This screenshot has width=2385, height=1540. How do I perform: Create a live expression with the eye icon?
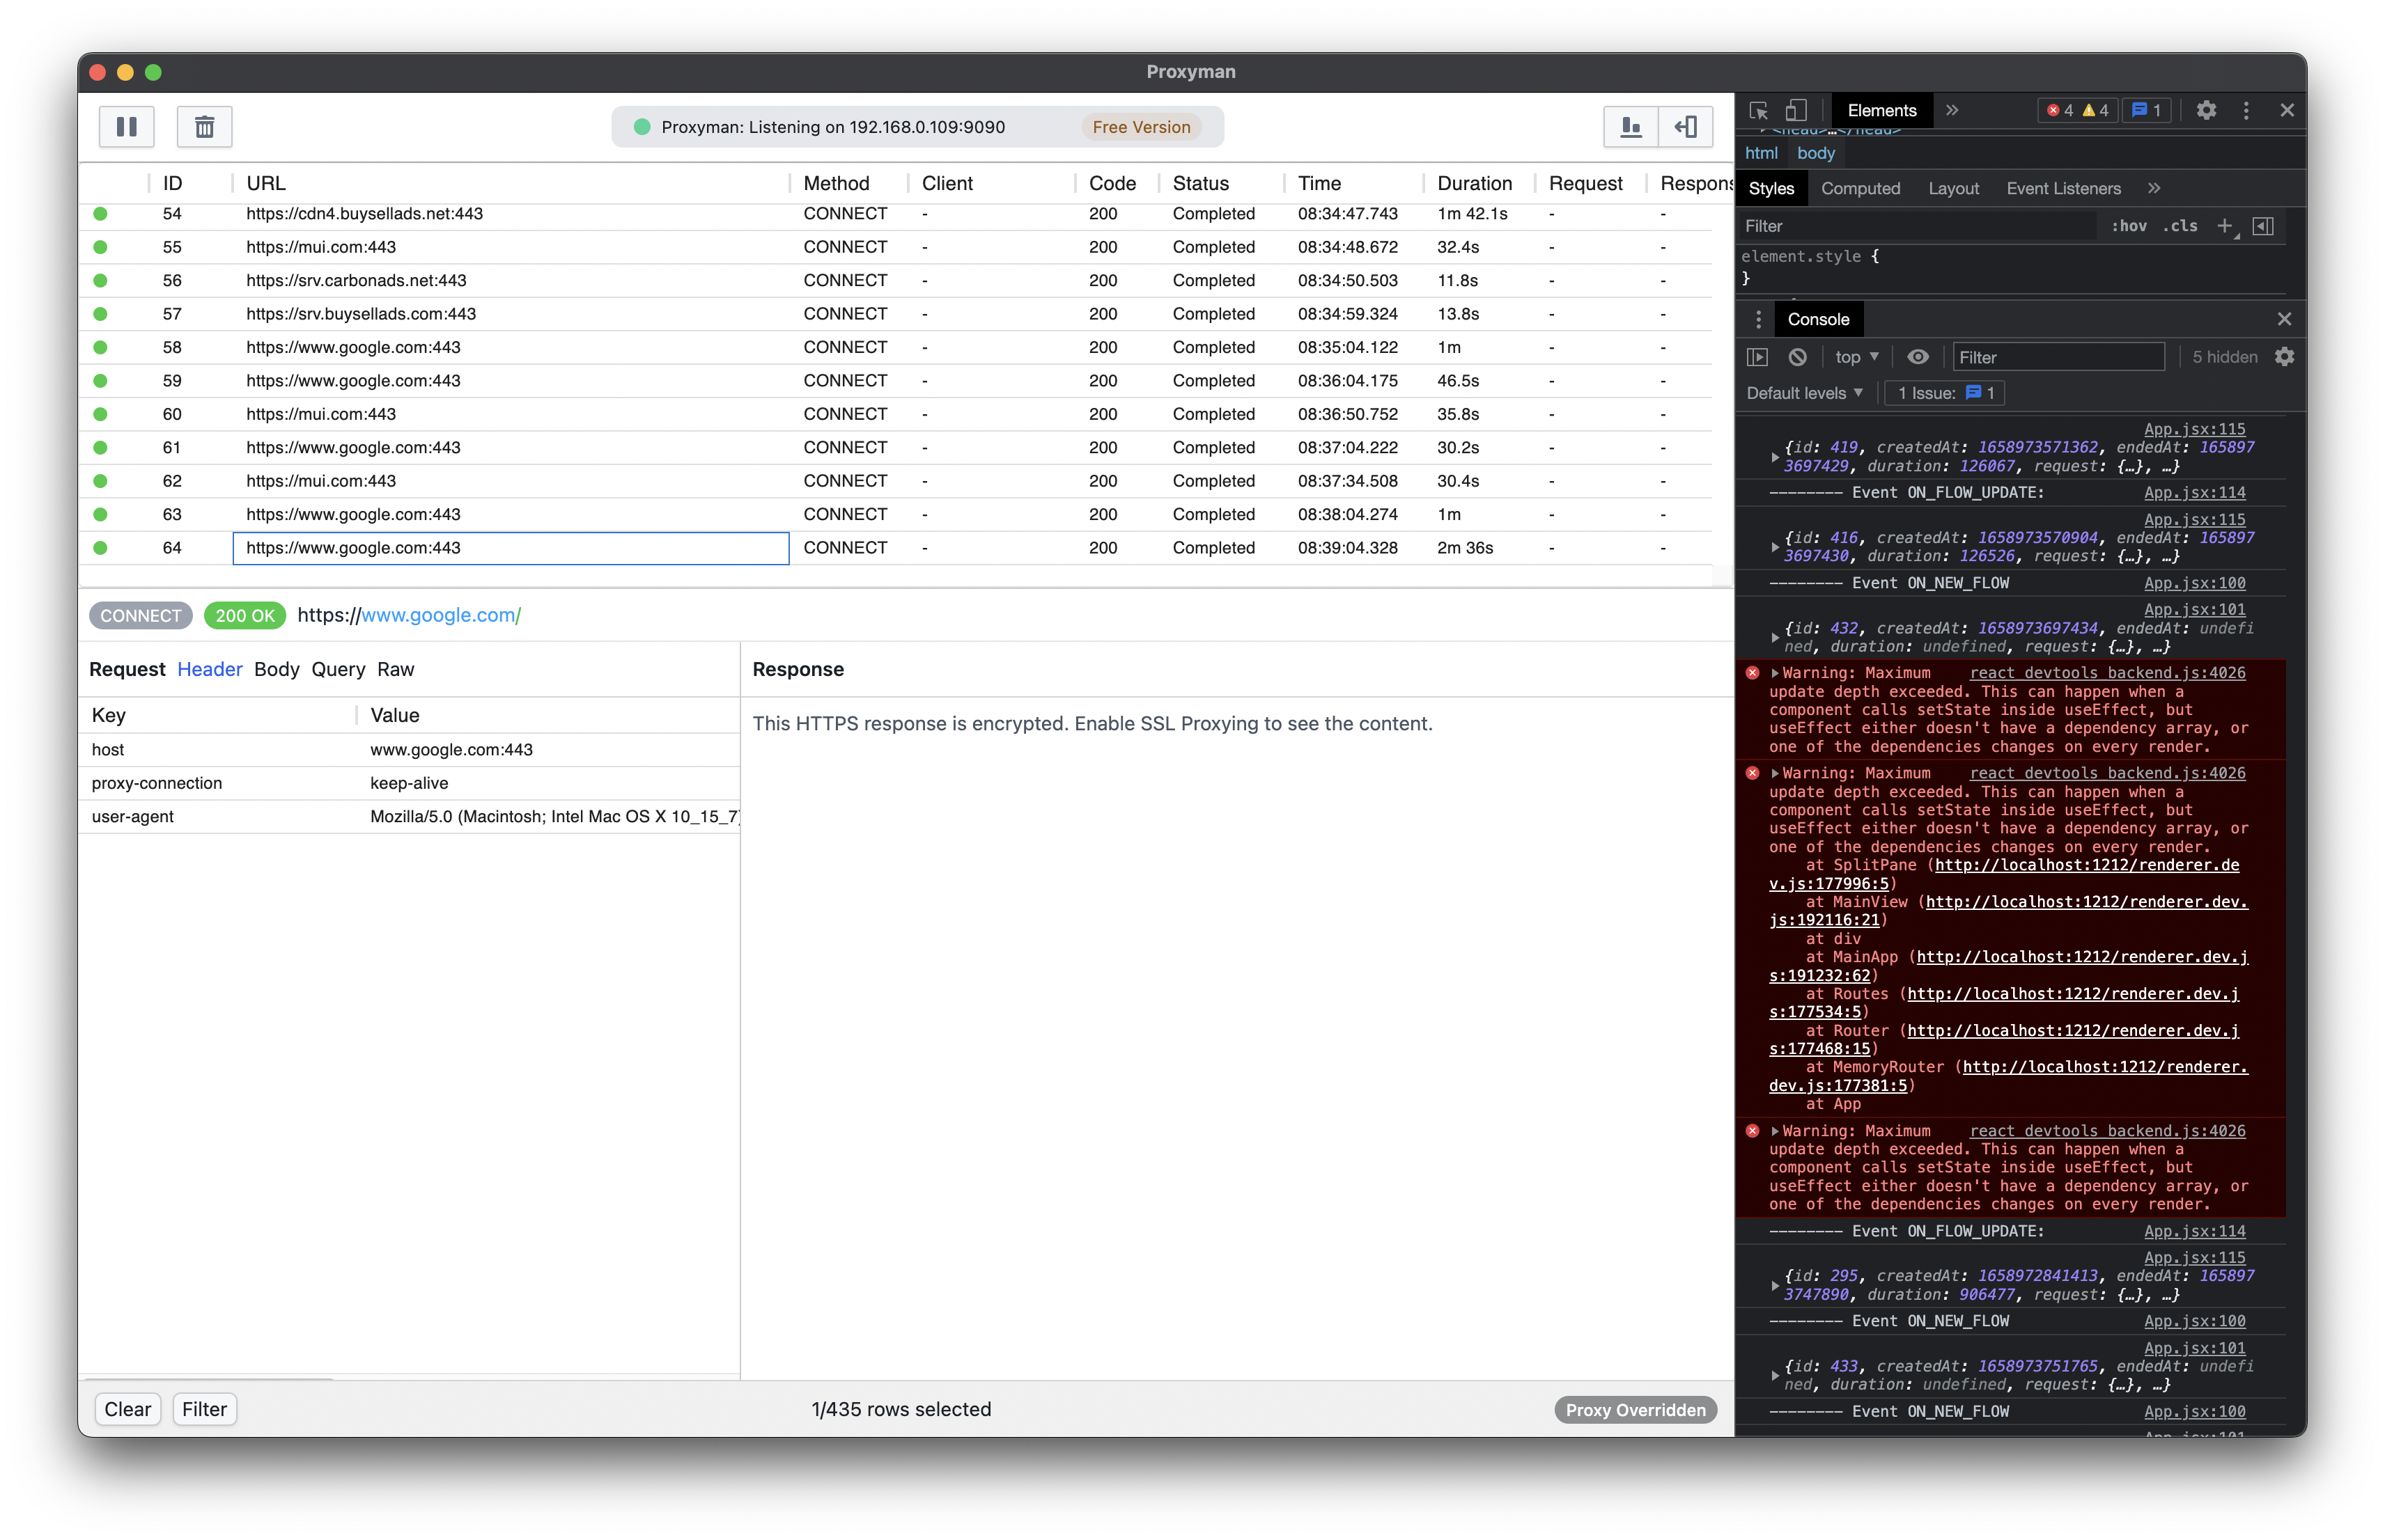1918,357
